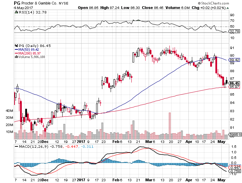
Task: Click the 'Mar' label on the price x-axis
Action: pyautogui.click(x=149, y=142)
